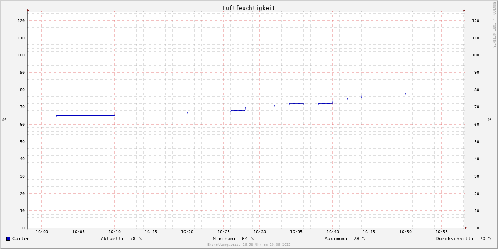This screenshot has height=249, width=498.
Task: Click the 16:50 time axis label
Action: click(405, 232)
